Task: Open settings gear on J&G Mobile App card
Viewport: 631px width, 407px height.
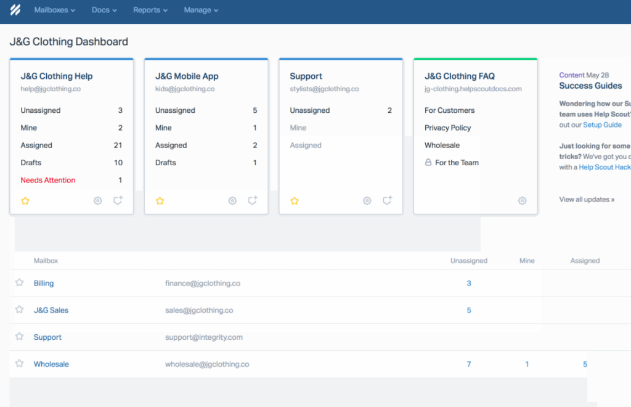Action: click(x=232, y=200)
